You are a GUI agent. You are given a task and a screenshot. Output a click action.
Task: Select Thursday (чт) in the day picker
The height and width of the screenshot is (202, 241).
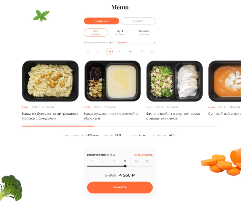120,52
